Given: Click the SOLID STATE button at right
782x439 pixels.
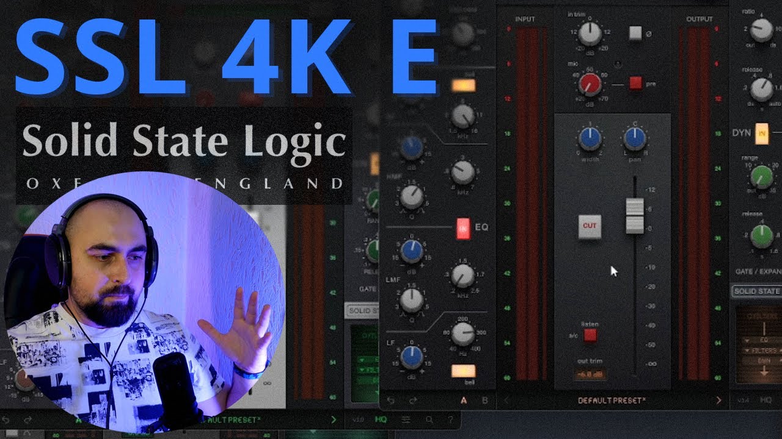Looking at the screenshot, I should coord(756,291).
